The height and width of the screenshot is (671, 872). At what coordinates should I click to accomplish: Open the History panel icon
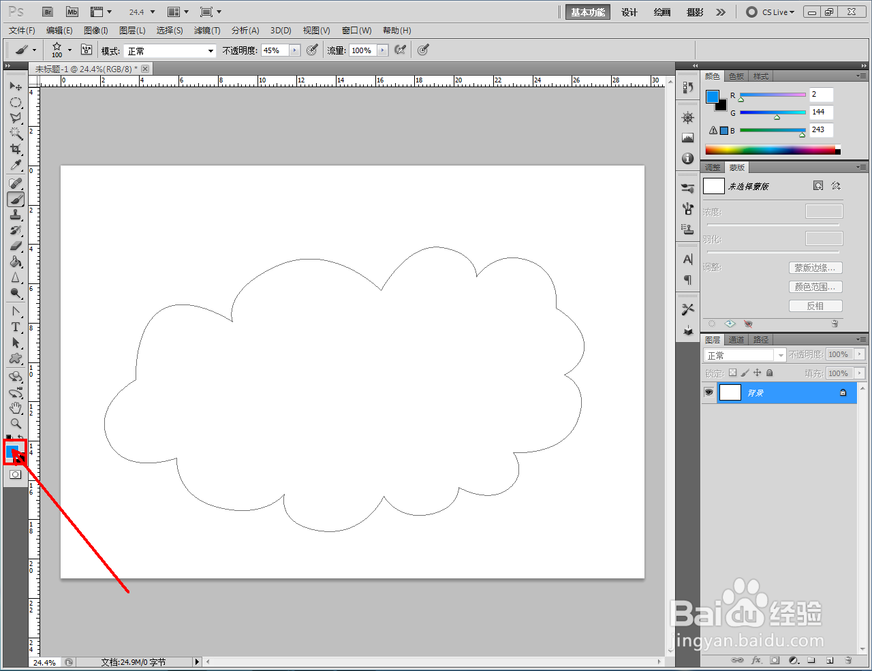coord(688,87)
